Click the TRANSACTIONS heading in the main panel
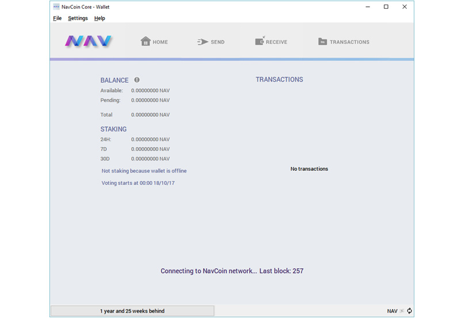Screen dimensions: 465x319 (x=279, y=79)
